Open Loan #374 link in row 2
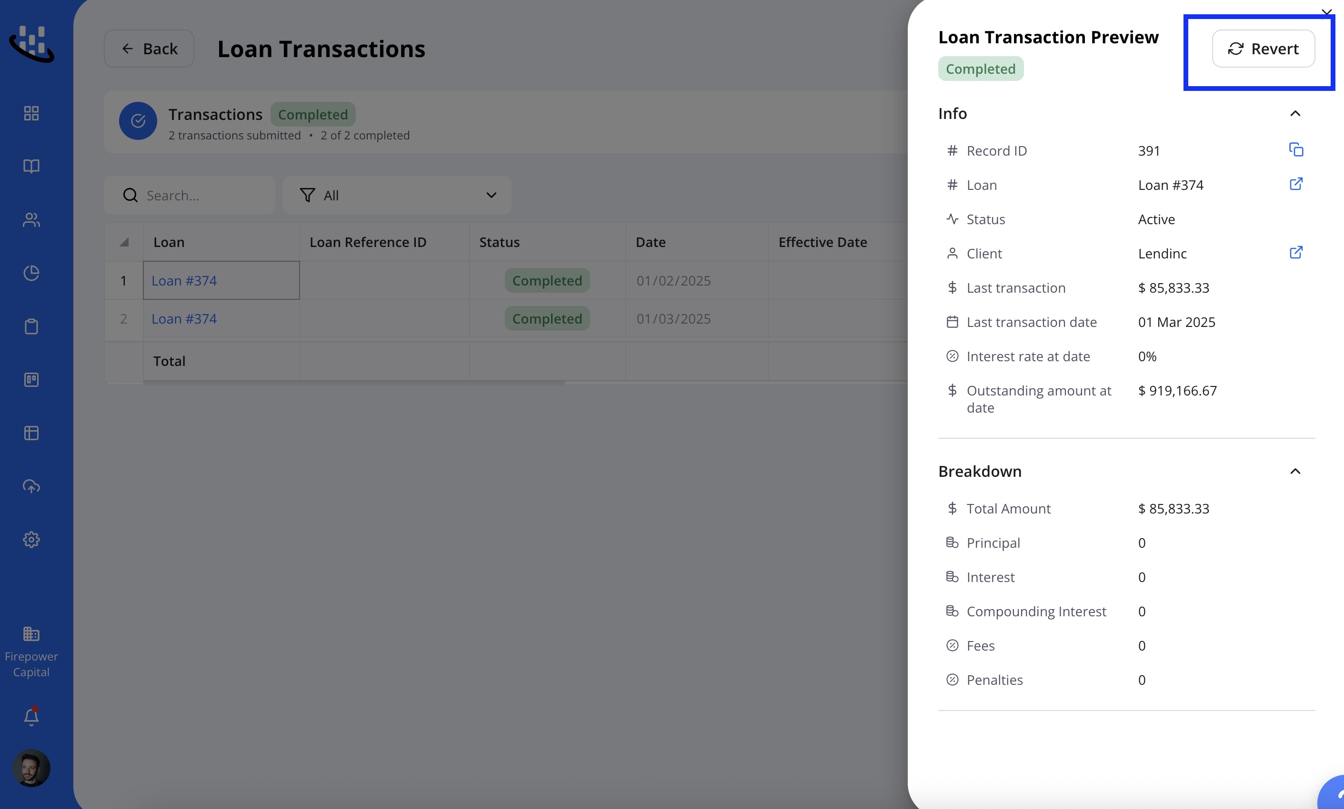The width and height of the screenshot is (1344, 809). tap(184, 319)
